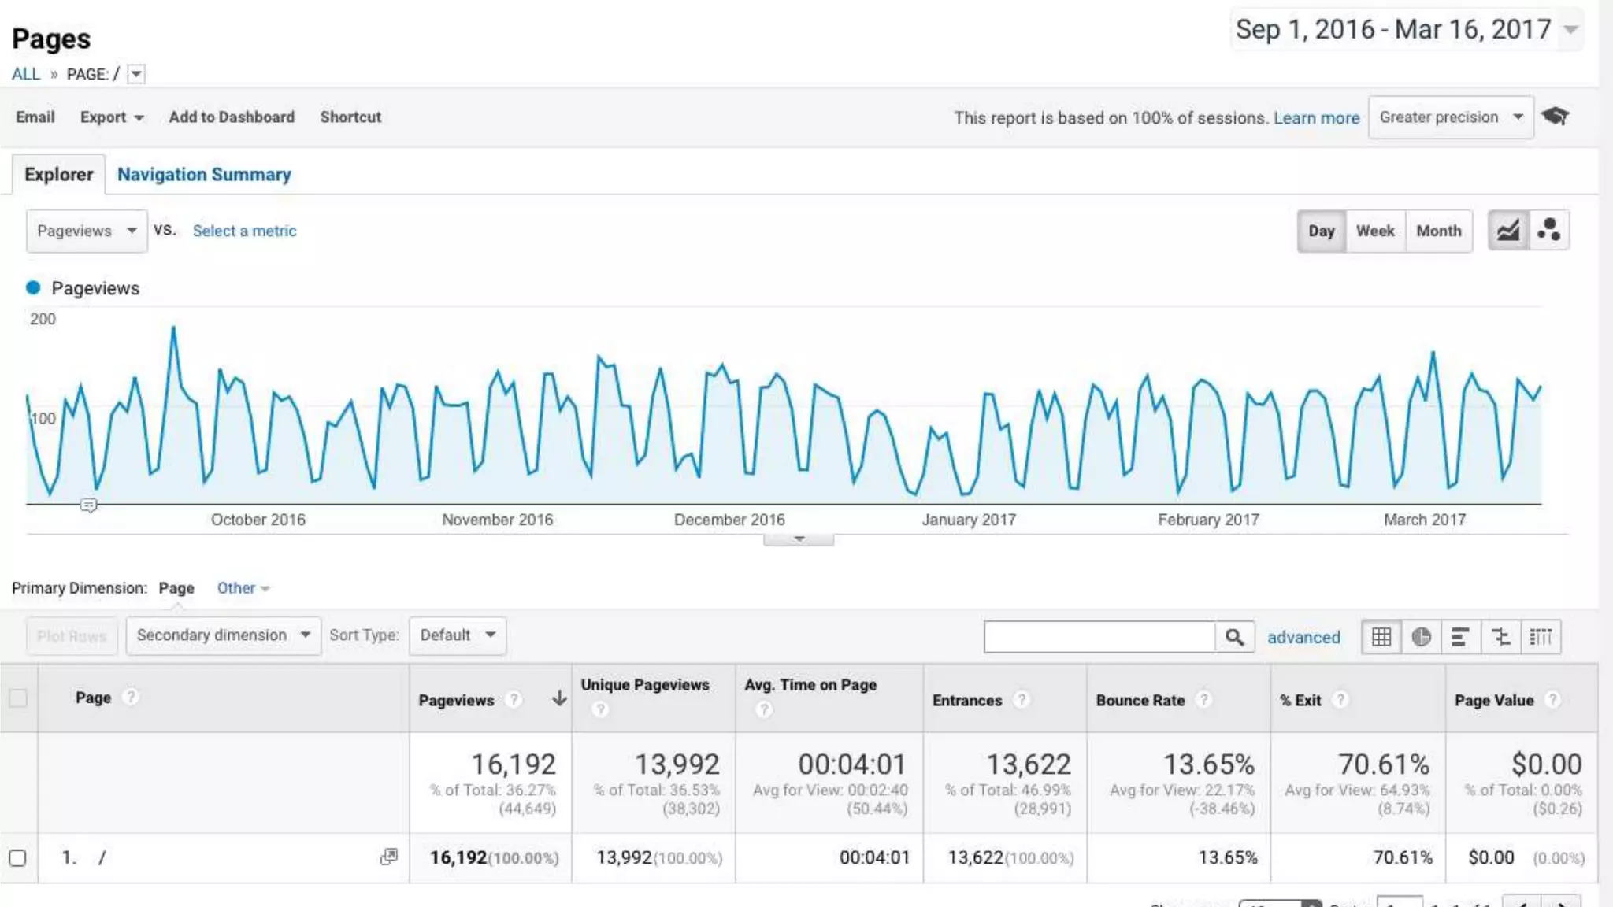Toggle the Week graph interval
Image resolution: width=1613 pixels, height=907 pixels.
(1375, 231)
